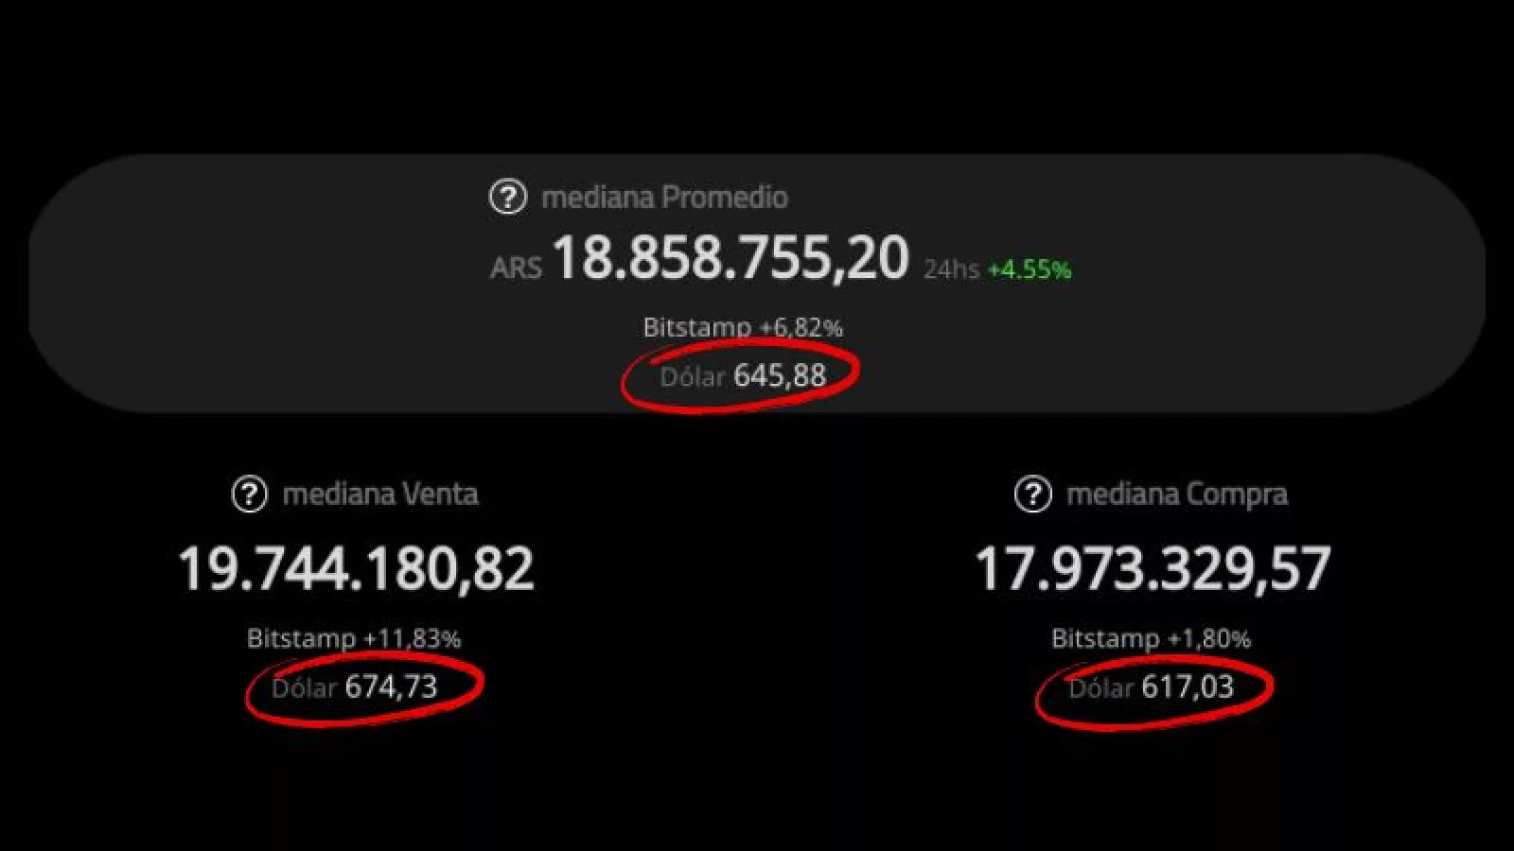Image resolution: width=1514 pixels, height=851 pixels.
Task: Click the Bitstamp +11,83% comparison text
Action: point(354,638)
